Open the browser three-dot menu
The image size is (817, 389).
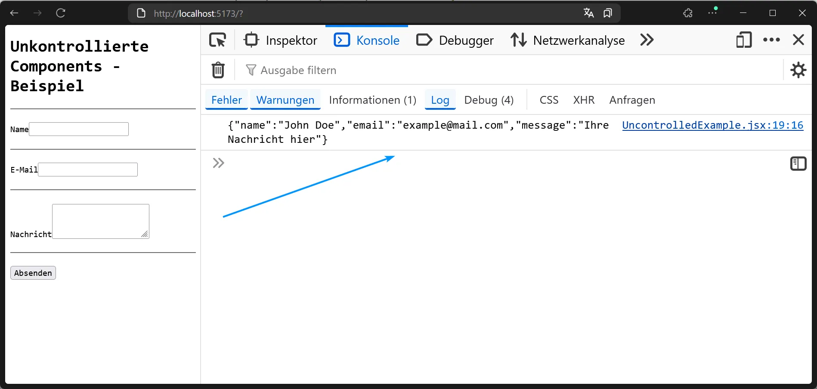(x=712, y=12)
